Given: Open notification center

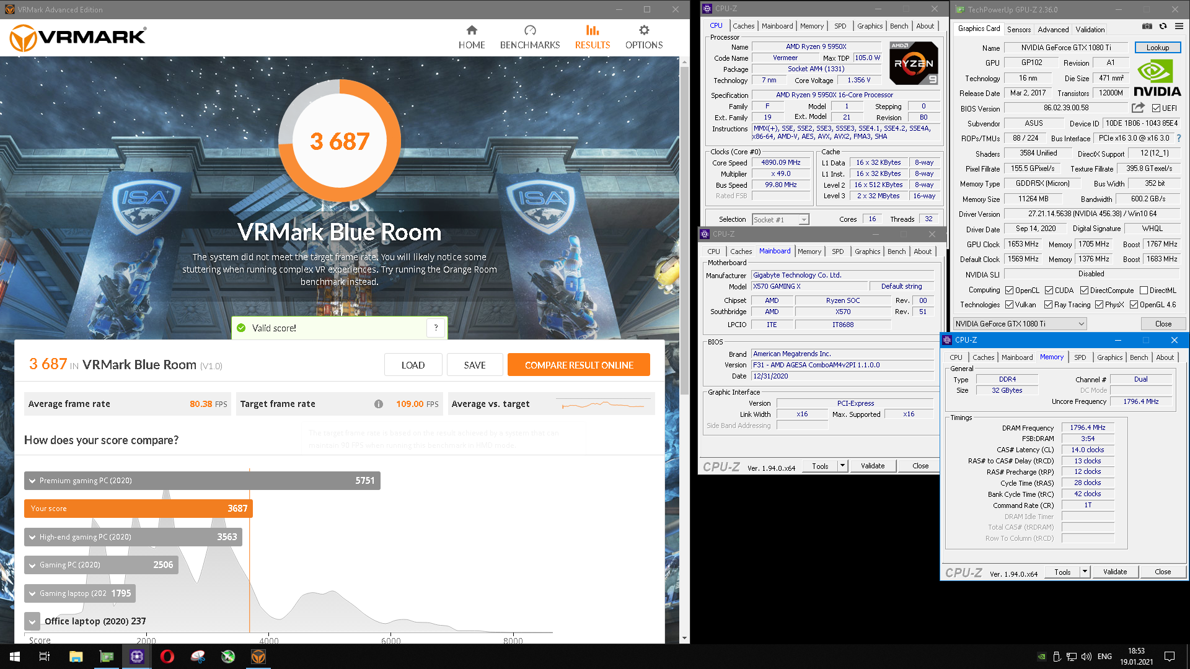Looking at the screenshot, I should 1170,657.
